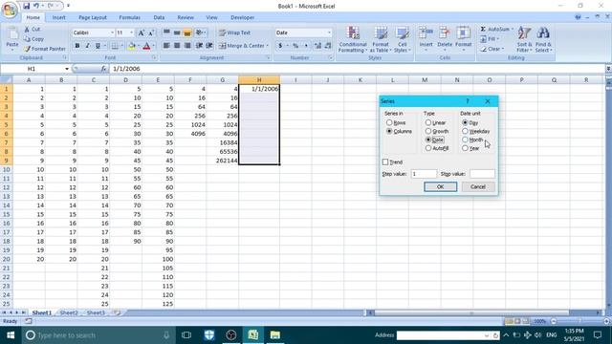612x344 pixels.
Task: Select the Rows radio button
Action: pos(389,122)
